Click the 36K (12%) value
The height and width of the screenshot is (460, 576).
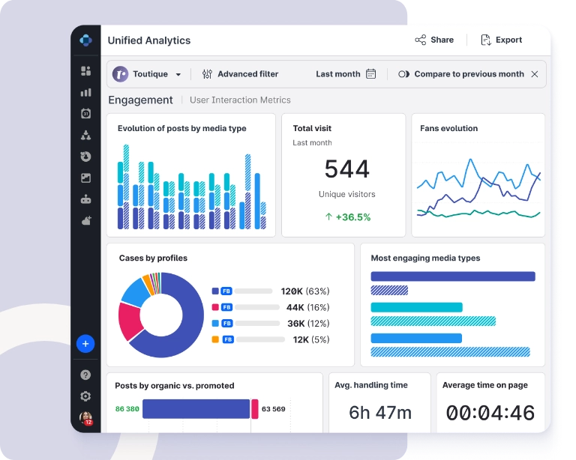[x=308, y=324]
